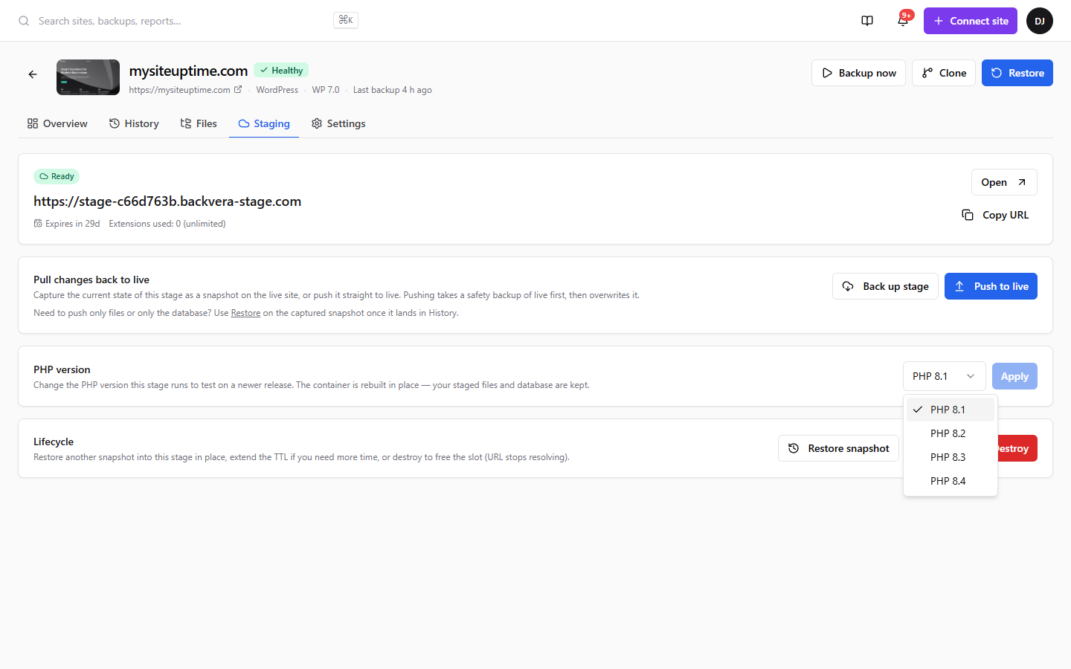Image resolution: width=1071 pixels, height=669 pixels.
Task: Click the search magnifier icon
Action: 24,21
